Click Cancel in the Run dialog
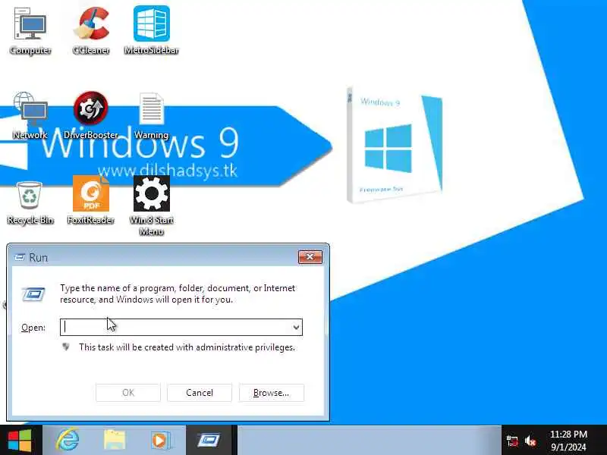 pos(200,393)
